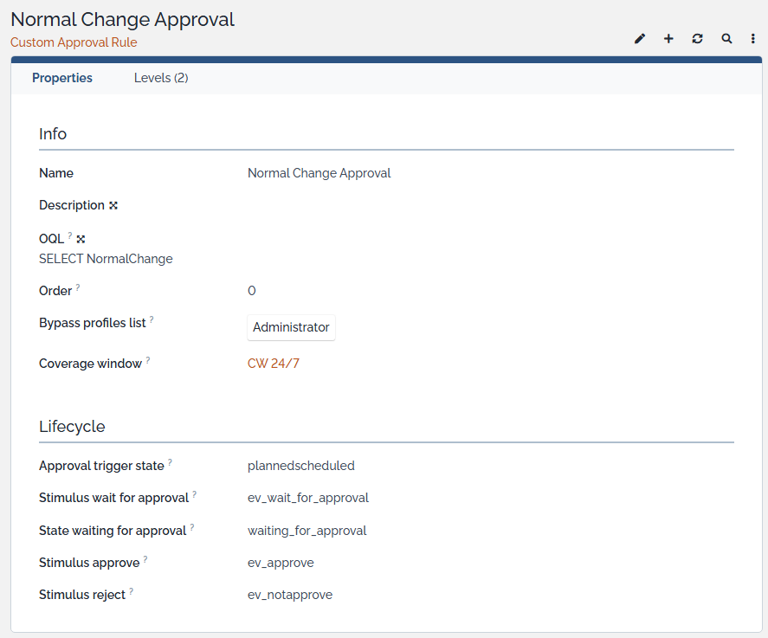Click the SELECT NormalChange OQL text
Image resolution: width=768 pixels, height=638 pixels.
[106, 259]
